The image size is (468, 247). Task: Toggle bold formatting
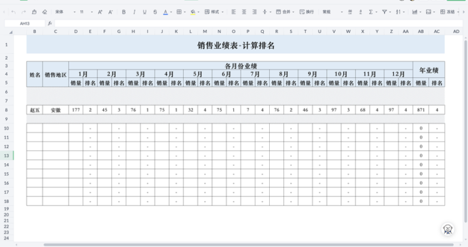tap(123, 12)
